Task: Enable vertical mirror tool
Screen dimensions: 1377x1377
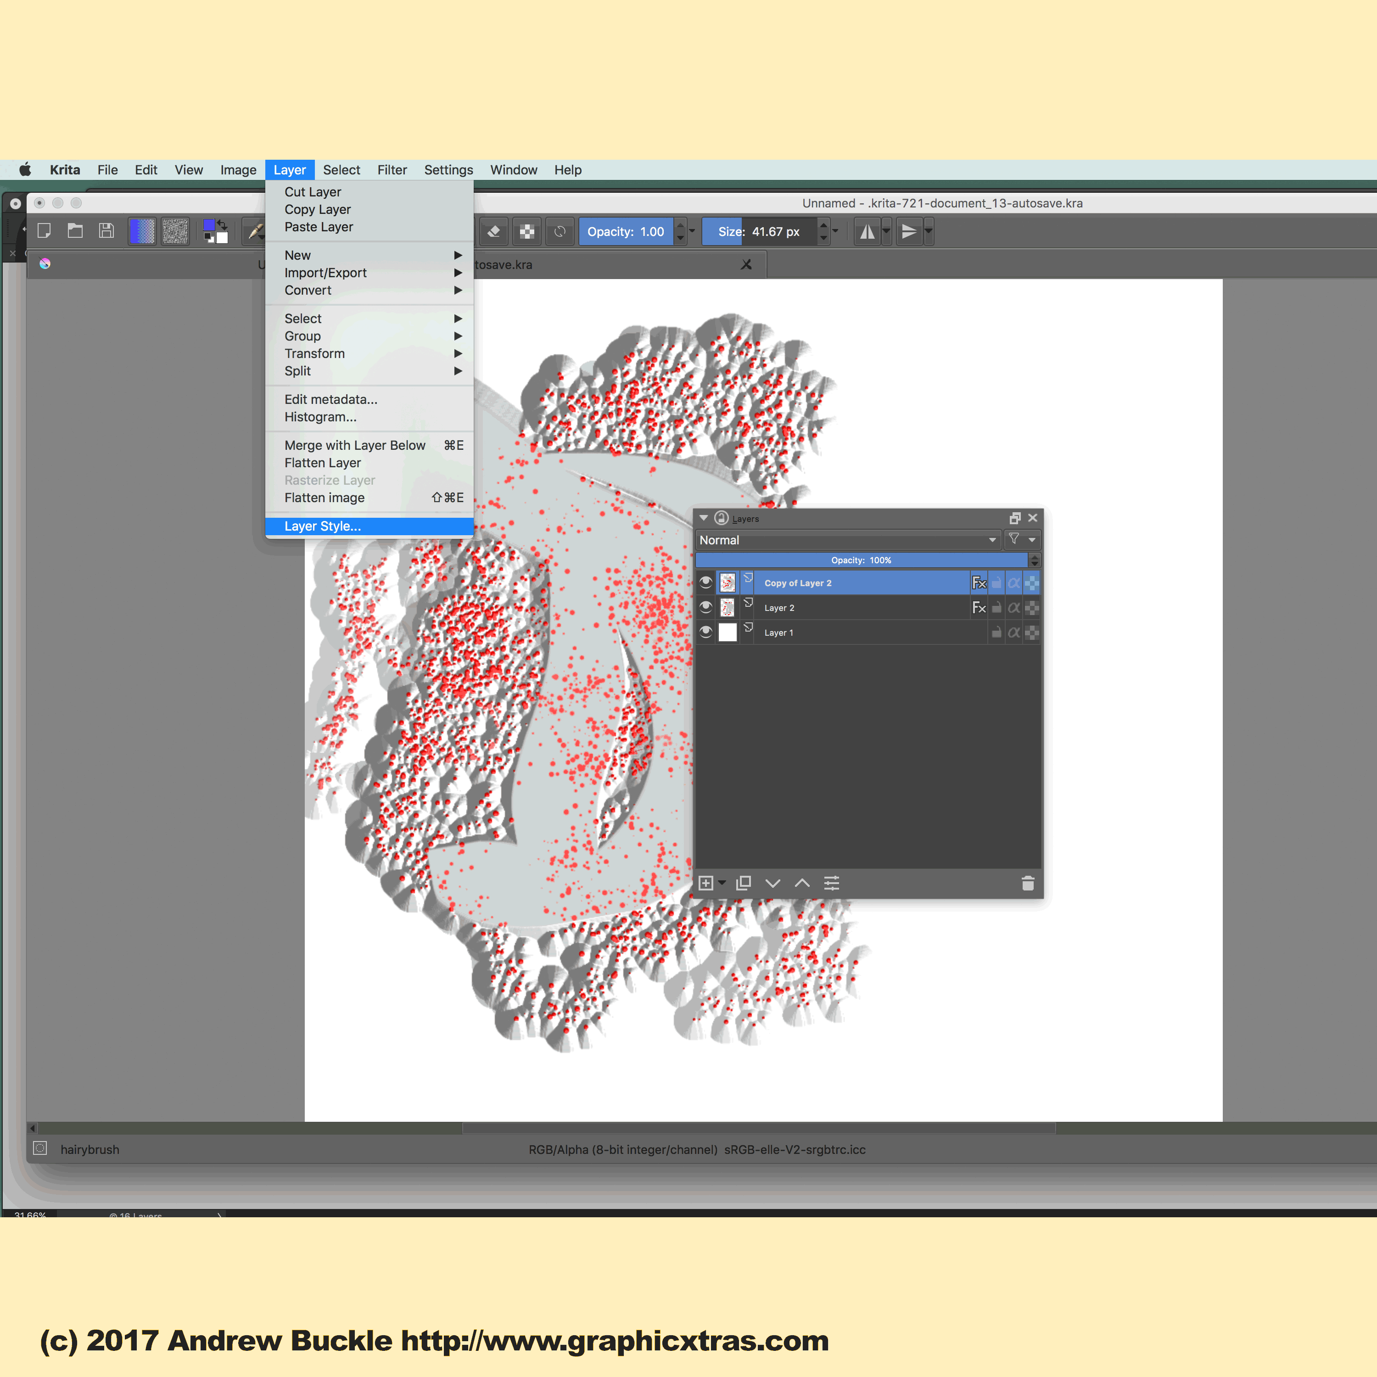Action: [909, 232]
